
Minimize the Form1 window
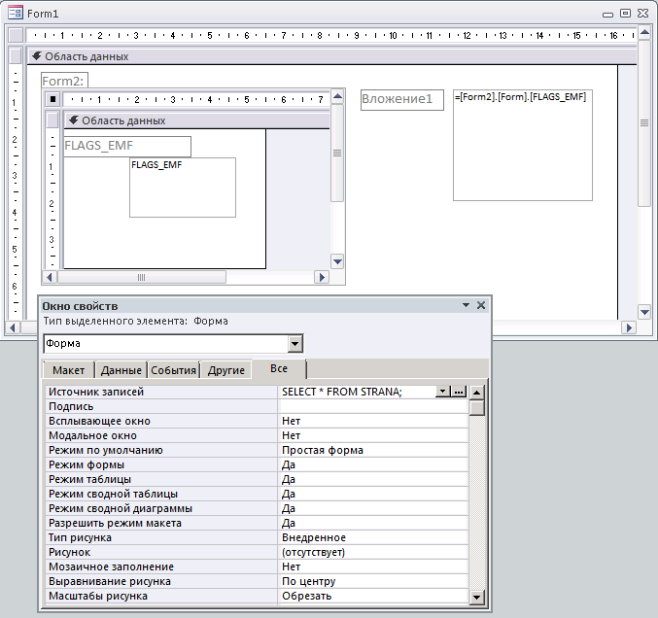(607, 14)
